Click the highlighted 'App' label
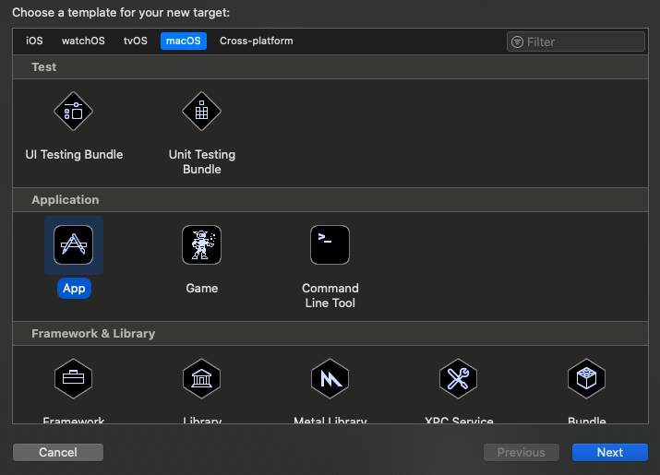 (x=74, y=288)
